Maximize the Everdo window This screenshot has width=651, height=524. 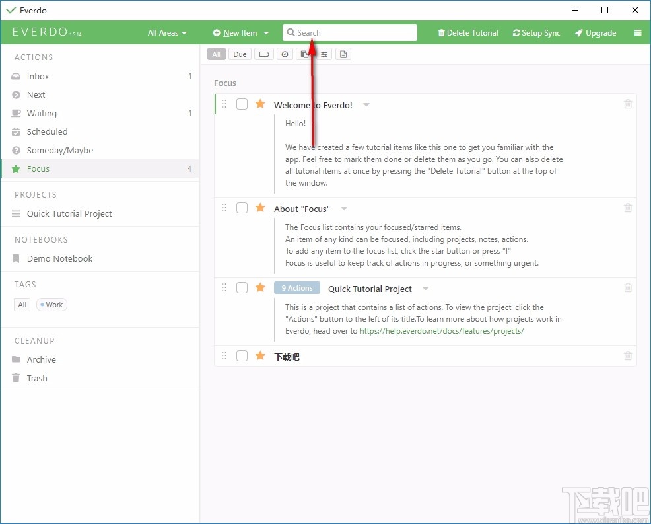click(x=605, y=10)
